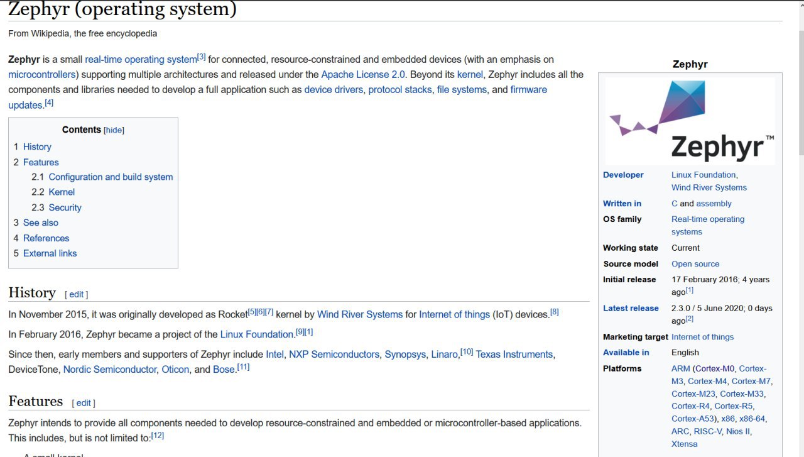Viewport: 804px width, 457px height.
Task: Go to Configuration and build system section
Action: pyautogui.click(x=111, y=177)
